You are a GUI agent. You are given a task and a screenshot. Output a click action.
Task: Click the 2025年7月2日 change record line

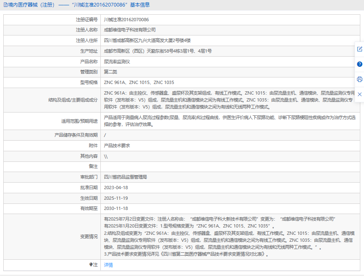220,219
